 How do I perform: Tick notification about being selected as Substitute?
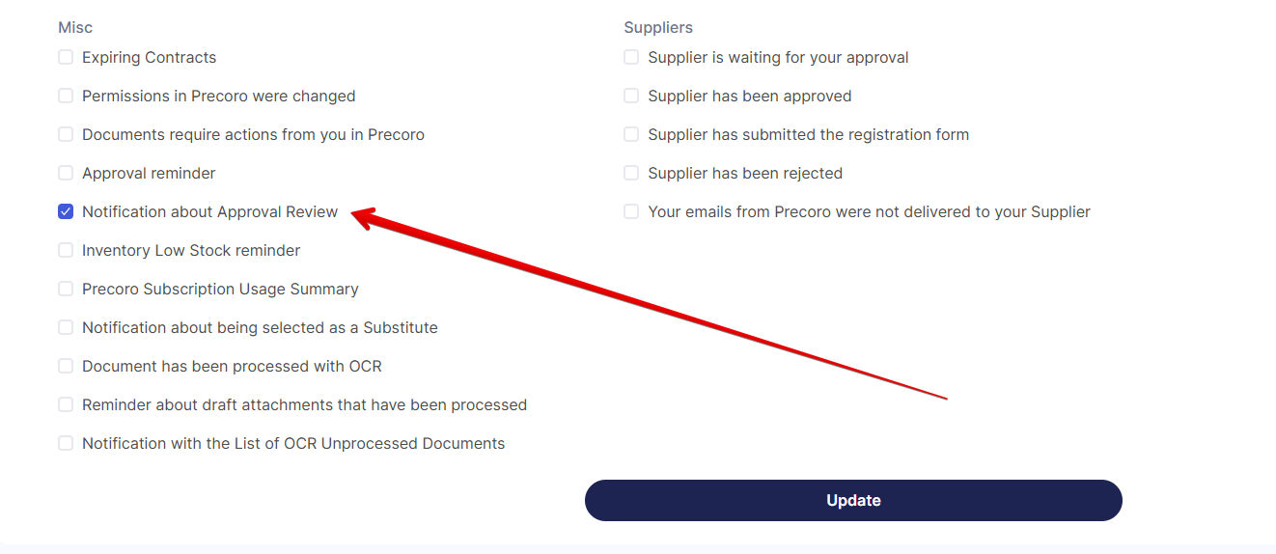point(66,328)
